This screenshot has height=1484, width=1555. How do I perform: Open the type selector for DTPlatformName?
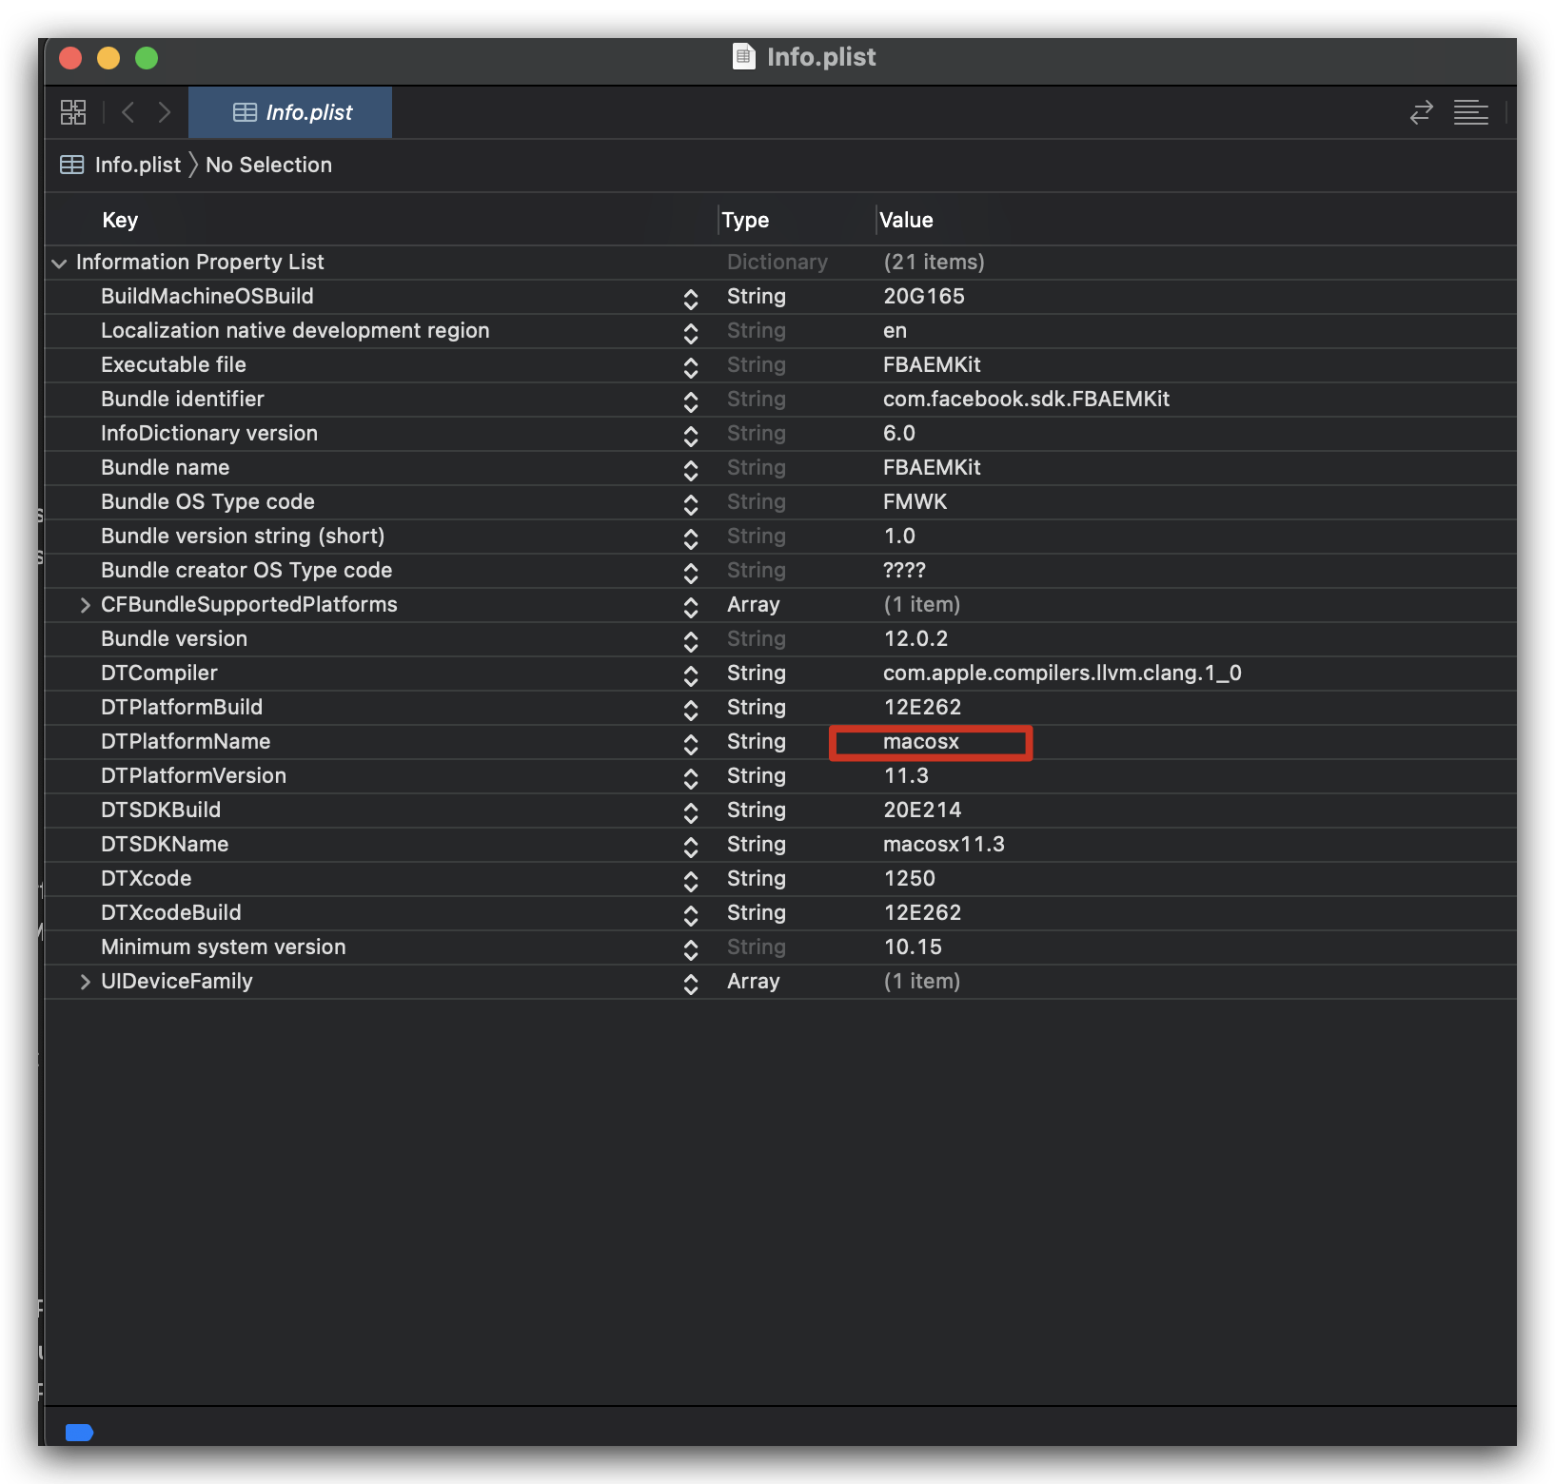coord(691,744)
